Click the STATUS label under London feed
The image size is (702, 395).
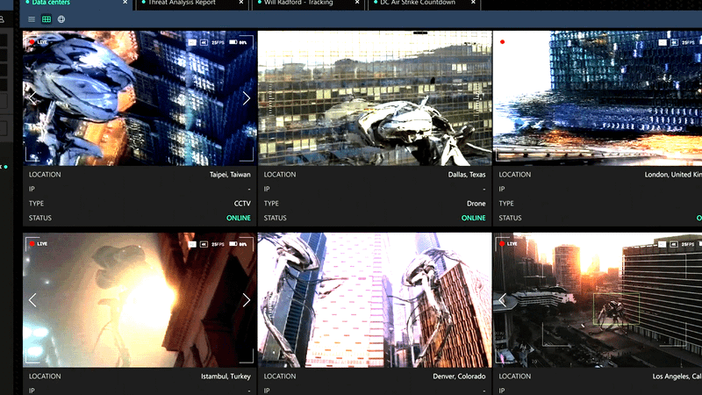[x=511, y=218]
